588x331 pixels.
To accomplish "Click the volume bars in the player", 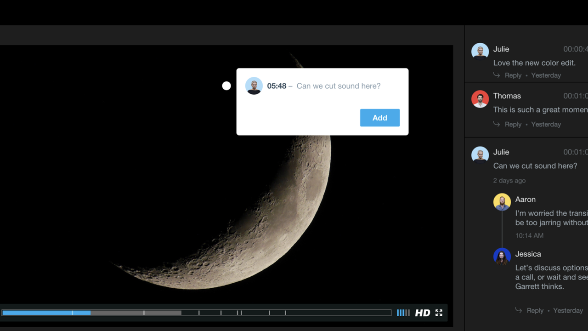I will tap(403, 313).
